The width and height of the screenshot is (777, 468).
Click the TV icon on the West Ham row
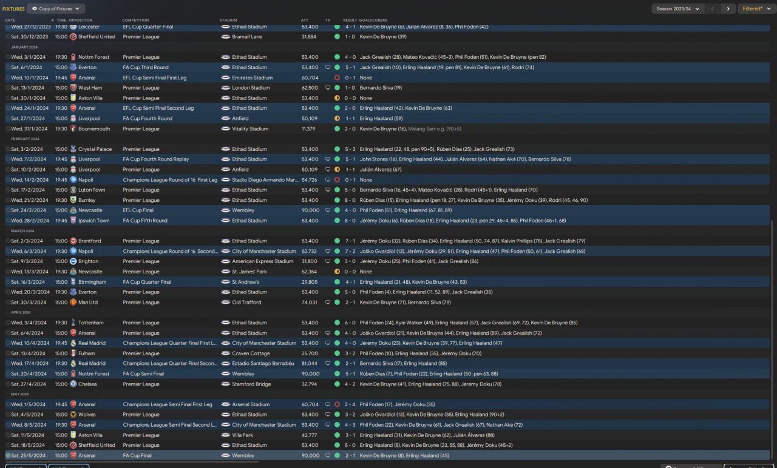(x=328, y=88)
